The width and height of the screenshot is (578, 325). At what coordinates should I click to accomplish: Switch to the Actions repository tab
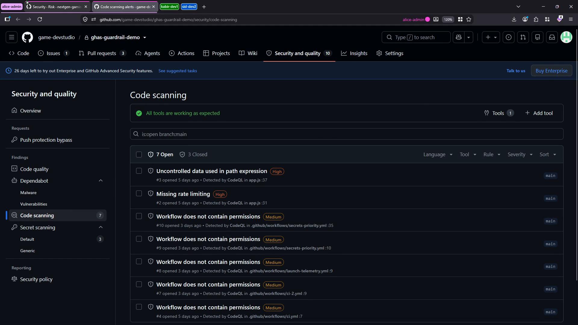(x=182, y=53)
